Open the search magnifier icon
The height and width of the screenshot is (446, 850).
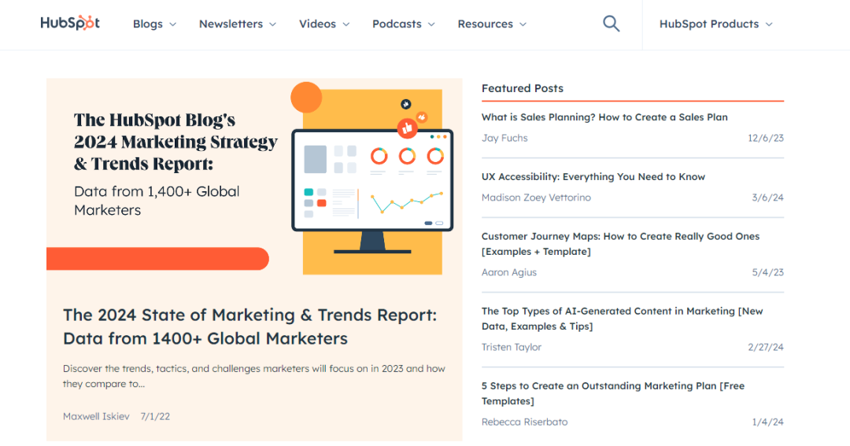(611, 24)
